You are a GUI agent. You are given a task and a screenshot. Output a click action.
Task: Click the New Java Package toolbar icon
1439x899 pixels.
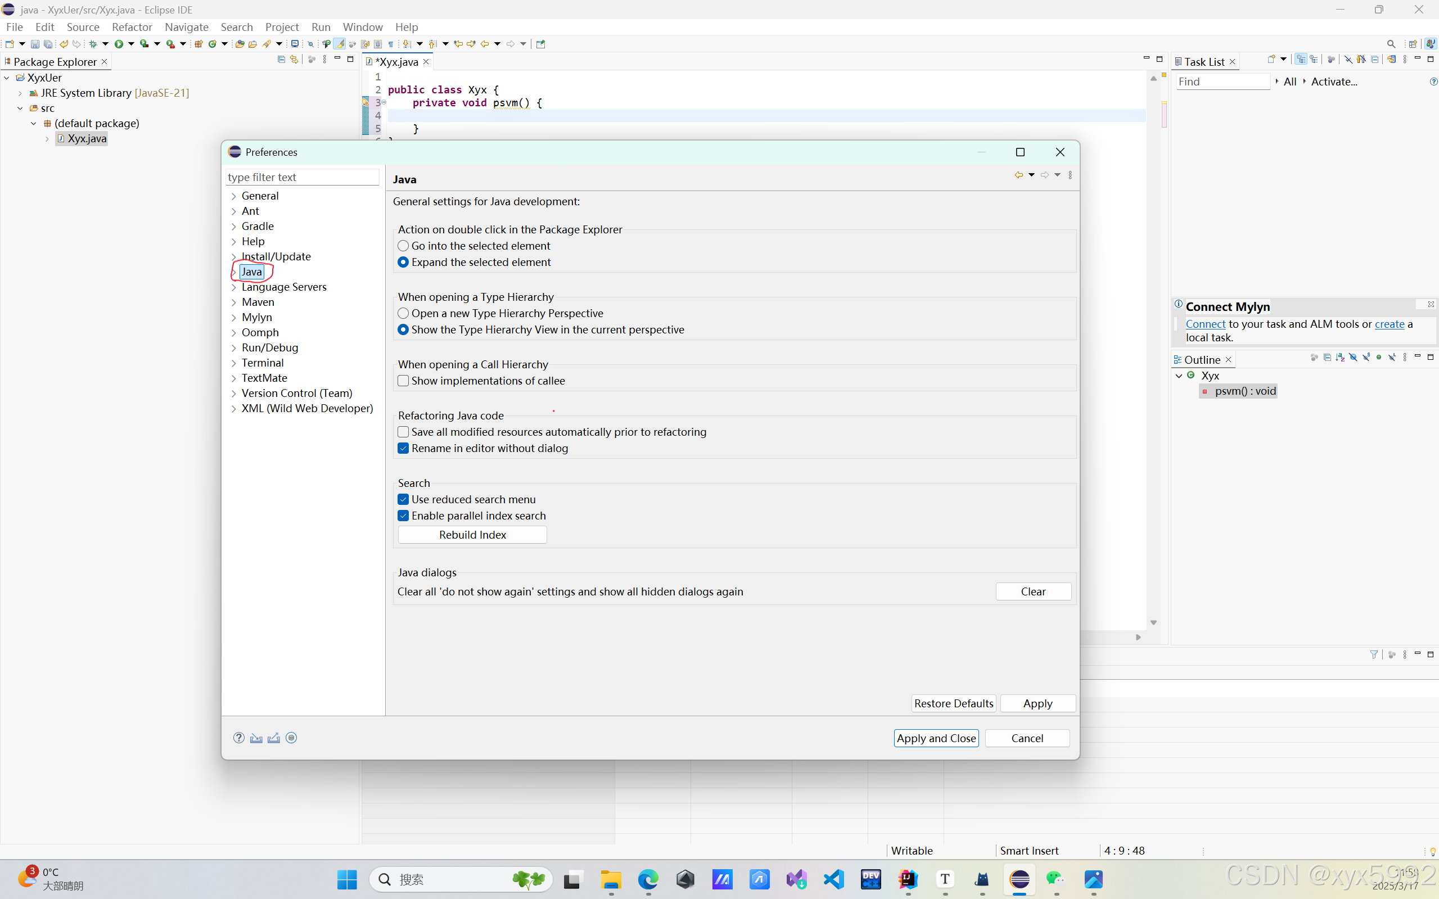199,44
